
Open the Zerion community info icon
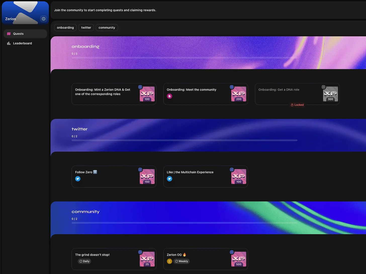[x=43, y=19]
